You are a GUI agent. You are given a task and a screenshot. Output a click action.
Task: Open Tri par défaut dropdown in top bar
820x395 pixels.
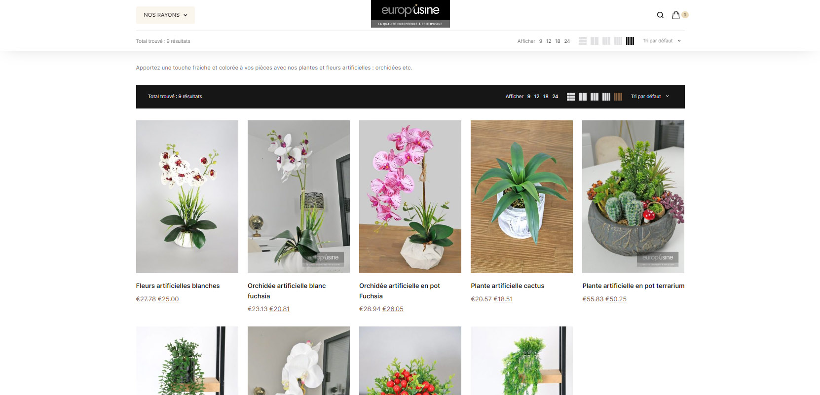click(x=662, y=41)
